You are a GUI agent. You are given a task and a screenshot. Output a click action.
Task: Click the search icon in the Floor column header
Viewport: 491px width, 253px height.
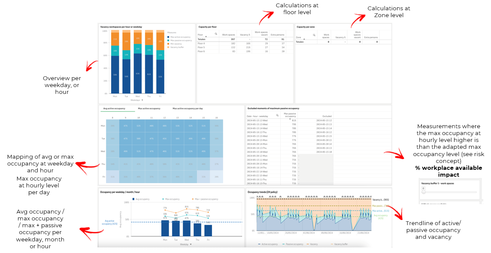[x=216, y=34]
